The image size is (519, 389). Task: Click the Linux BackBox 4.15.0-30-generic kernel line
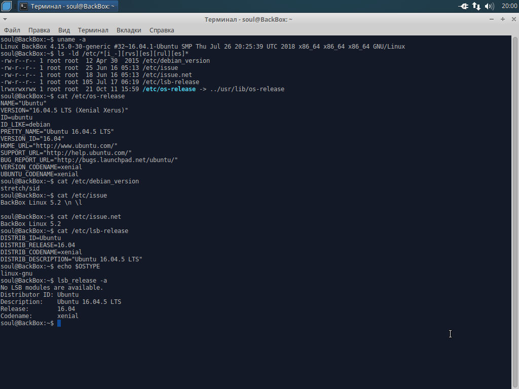(203, 47)
